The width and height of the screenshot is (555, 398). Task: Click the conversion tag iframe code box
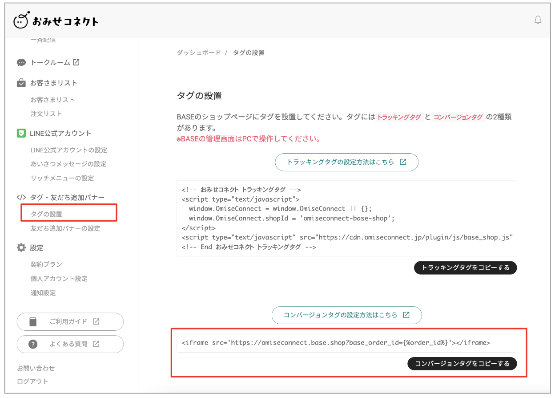coord(347,343)
